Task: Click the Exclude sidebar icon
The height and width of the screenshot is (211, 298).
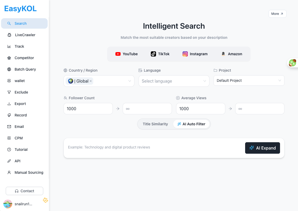Action: pyautogui.click(x=9, y=92)
